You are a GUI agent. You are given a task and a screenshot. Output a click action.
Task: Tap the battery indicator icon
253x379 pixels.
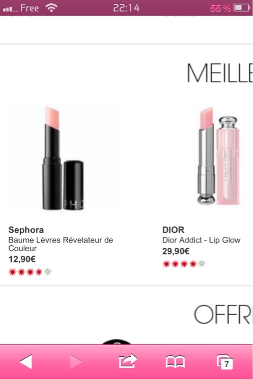point(242,8)
